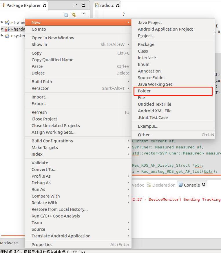Create a new Enum
This screenshot has width=221, height=253.
click(173, 64)
